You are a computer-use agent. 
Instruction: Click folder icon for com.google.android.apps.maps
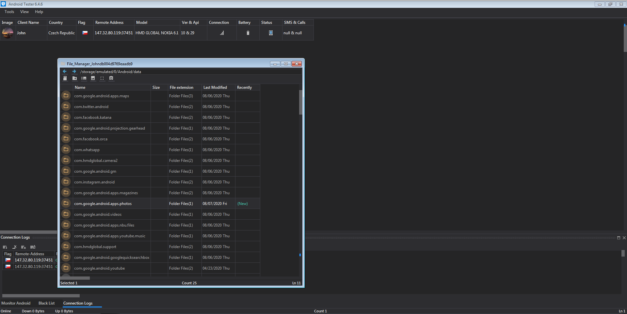pos(66,96)
